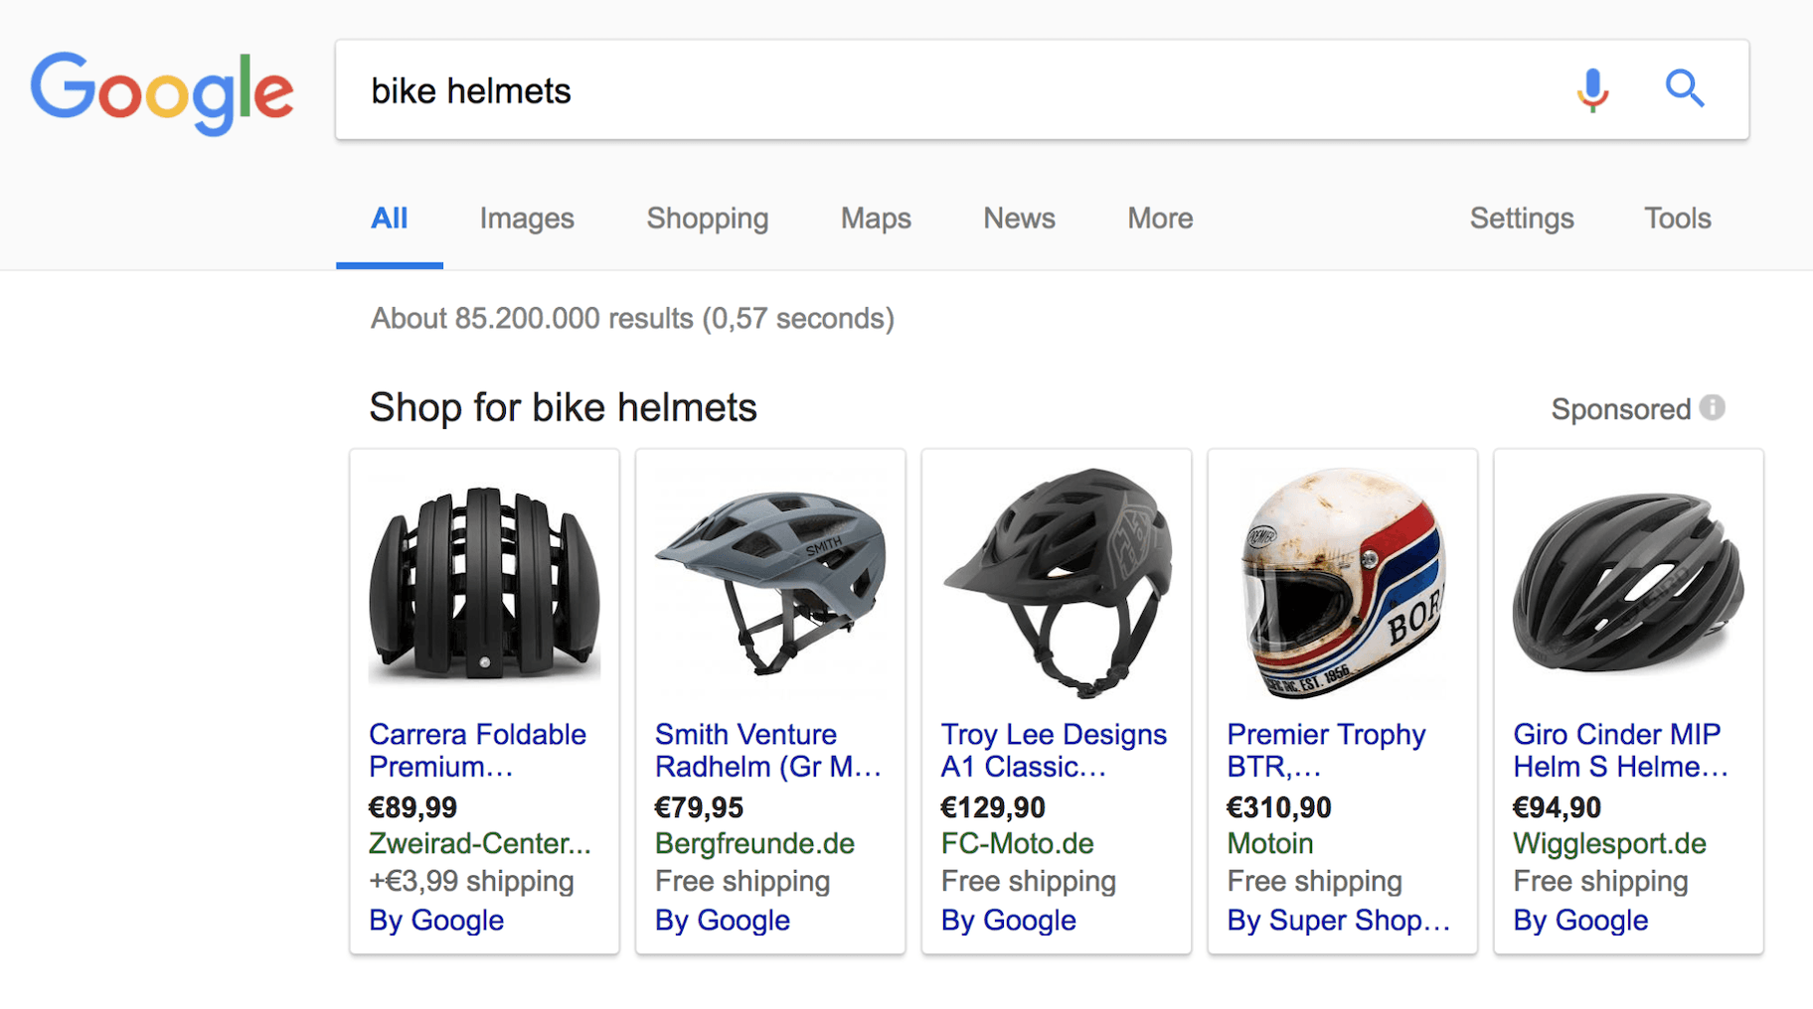The height and width of the screenshot is (1009, 1813).
Task: View the Smith Venture helmet photo
Action: 770,583
